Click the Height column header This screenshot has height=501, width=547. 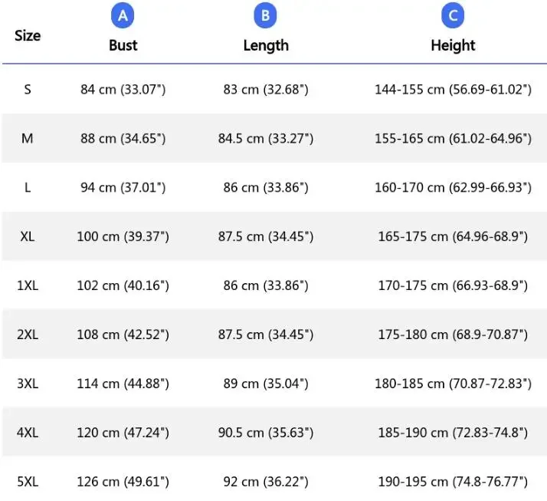(453, 45)
